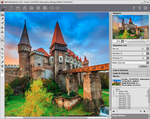This screenshot has width=150, height=119.
Task: Select the Eyedropper tool
Action: click(x=2, y=62)
